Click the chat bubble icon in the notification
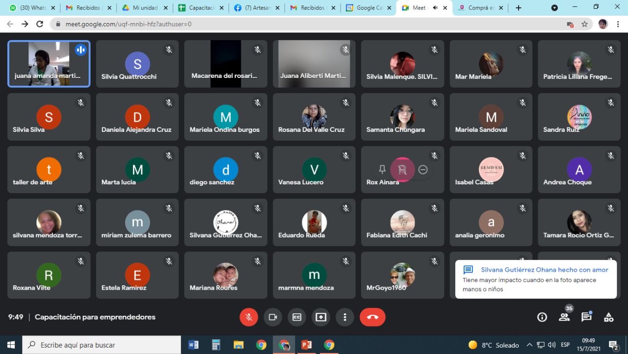This screenshot has height=354, width=628. pos(468,270)
